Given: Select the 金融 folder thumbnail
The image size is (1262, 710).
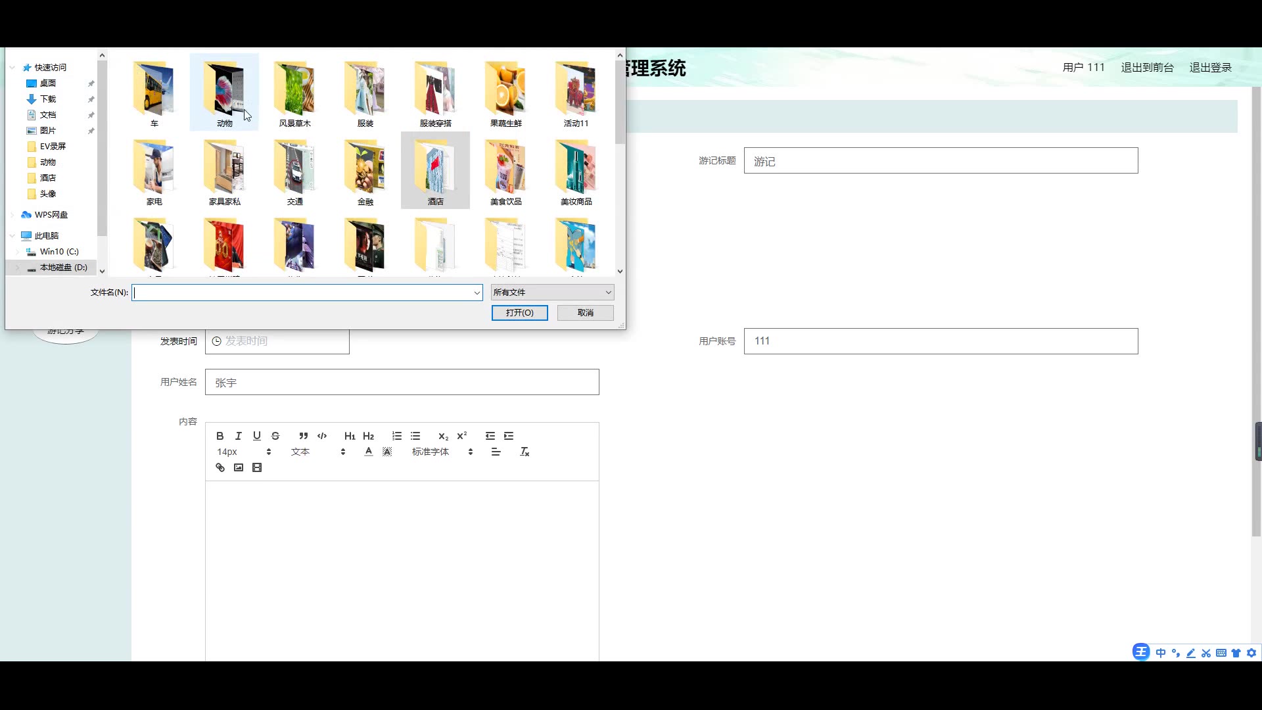Looking at the screenshot, I should pos(365,171).
